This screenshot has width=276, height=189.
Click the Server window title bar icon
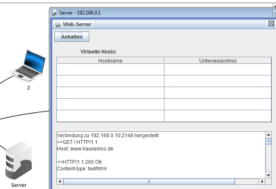(x=54, y=13)
